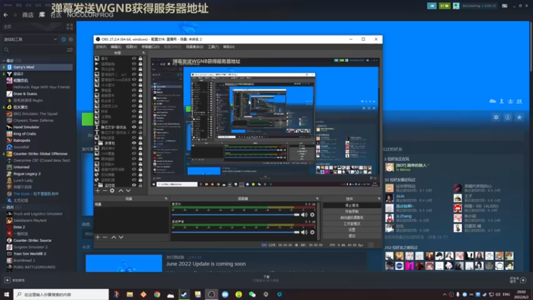This screenshot has height=300, width=533.
Task: Toggle visibility of bottom folder source row
Action: coord(134,185)
